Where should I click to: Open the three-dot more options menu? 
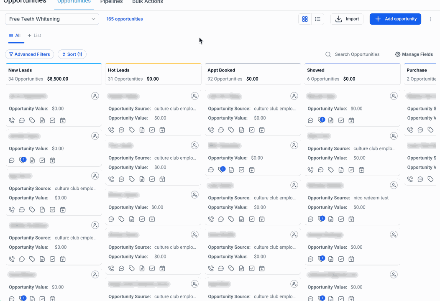tap(430, 19)
